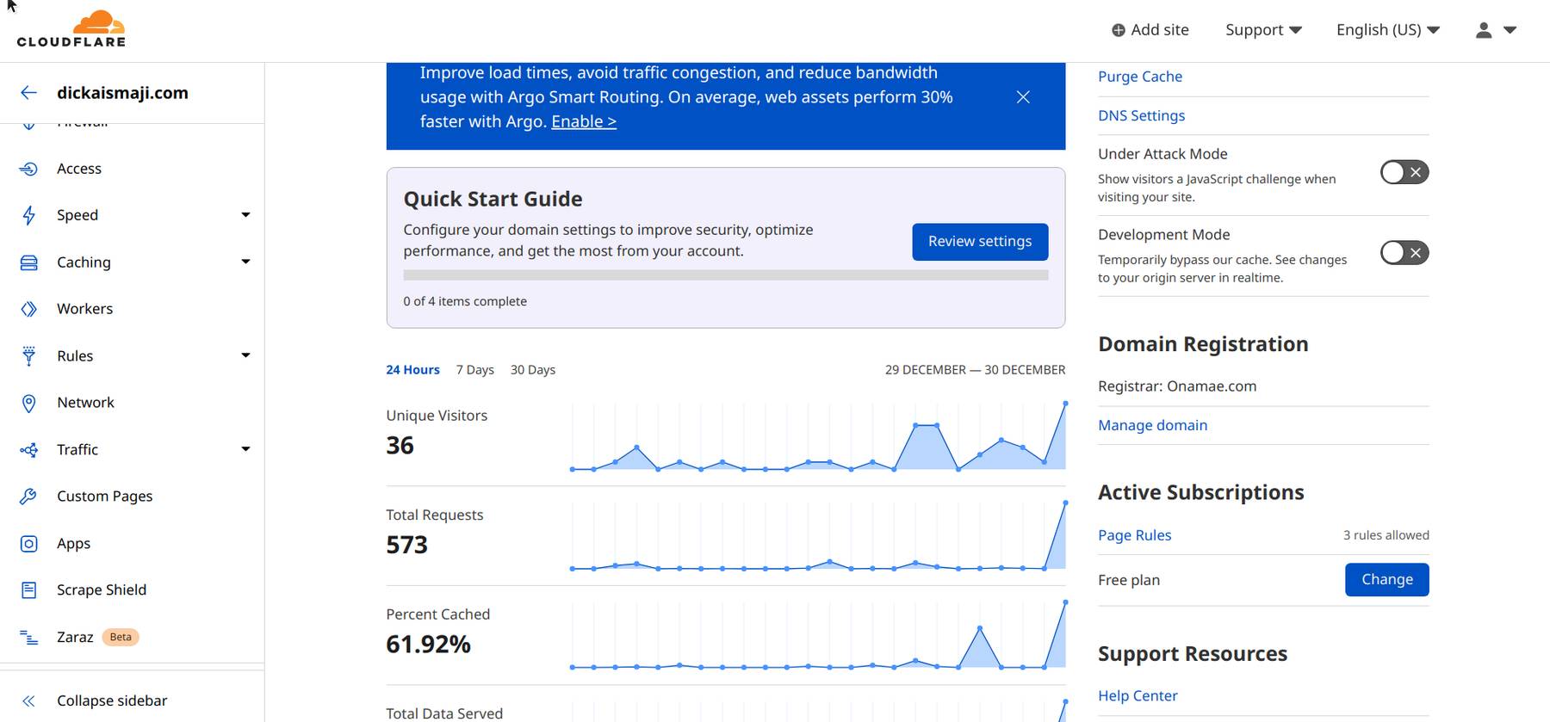Click the Zaraz Beta badge
Viewport: 1550px width, 722px height.
pos(121,638)
